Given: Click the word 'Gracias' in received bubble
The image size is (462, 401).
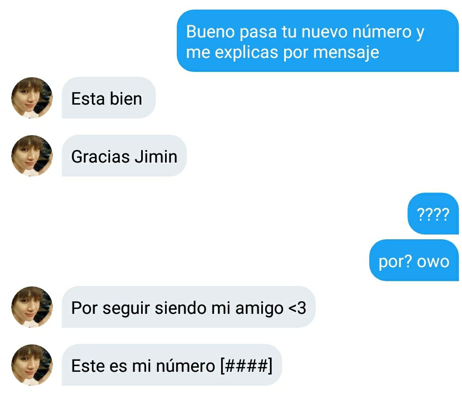Looking at the screenshot, I should point(101,156).
